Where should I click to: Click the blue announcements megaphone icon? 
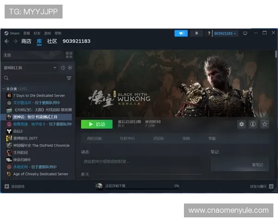(x=181, y=33)
